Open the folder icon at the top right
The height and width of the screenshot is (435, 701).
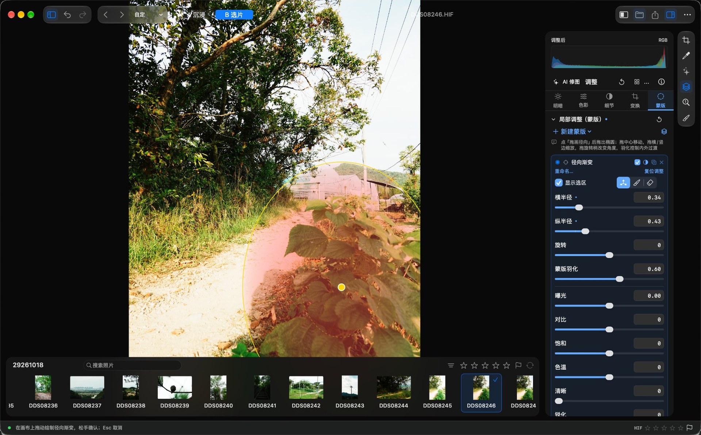coord(639,15)
